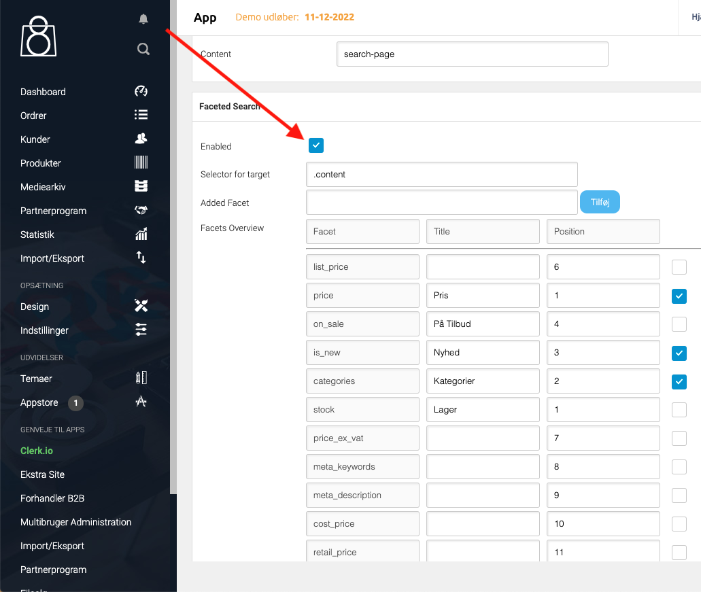The height and width of the screenshot is (592, 701).
Task: Click the Dashboard speedometer icon
Action: tap(141, 92)
